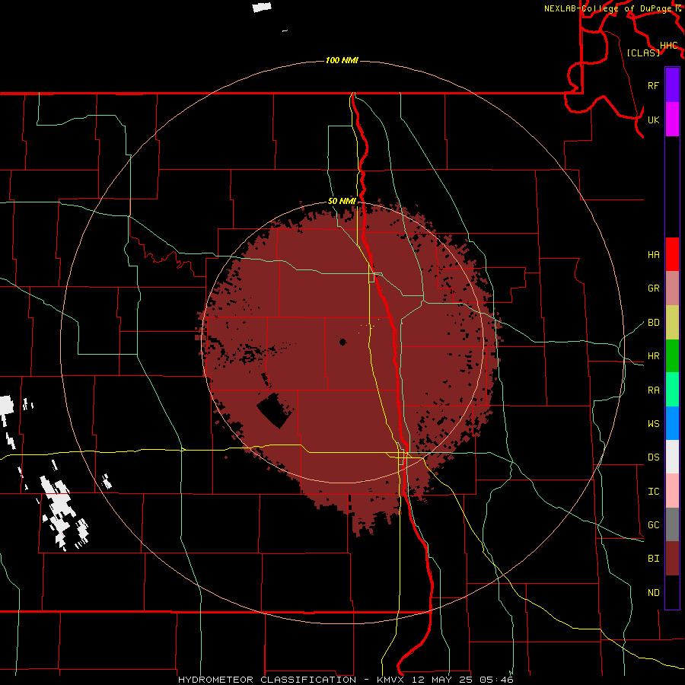Click the DS white legend swatch
685x685 pixels.
point(672,457)
